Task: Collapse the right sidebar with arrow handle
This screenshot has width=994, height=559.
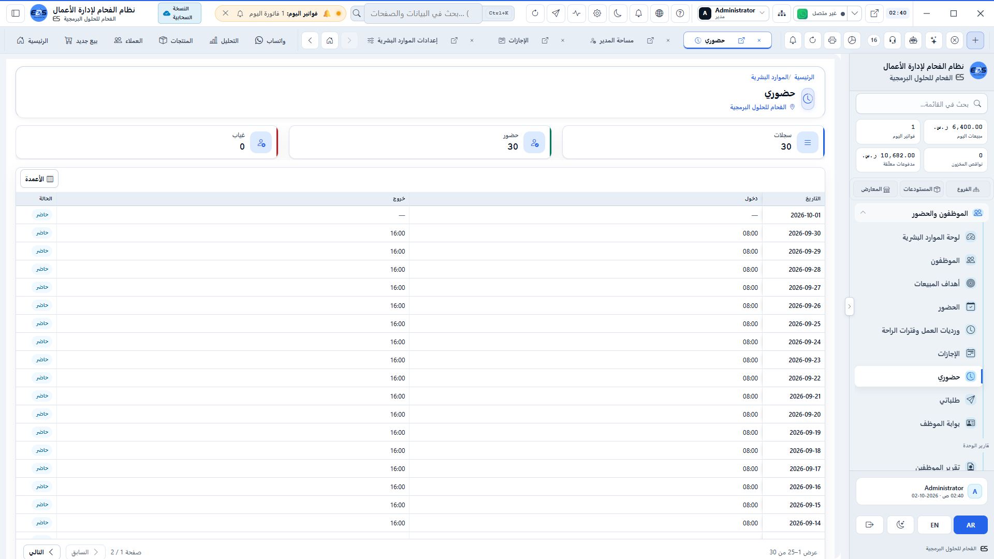Action: click(849, 306)
